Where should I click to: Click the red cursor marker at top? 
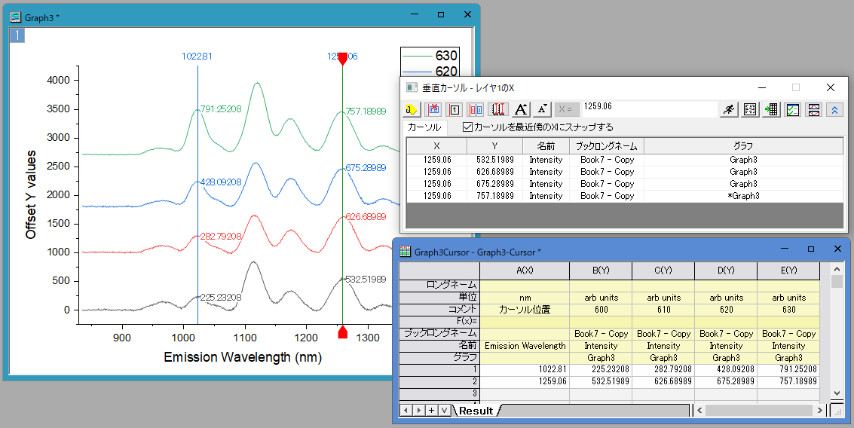[342, 59]
